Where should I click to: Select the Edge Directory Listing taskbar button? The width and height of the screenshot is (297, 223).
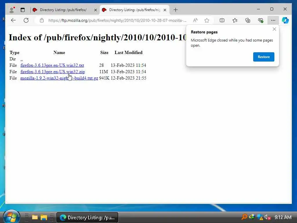[87, 217]
